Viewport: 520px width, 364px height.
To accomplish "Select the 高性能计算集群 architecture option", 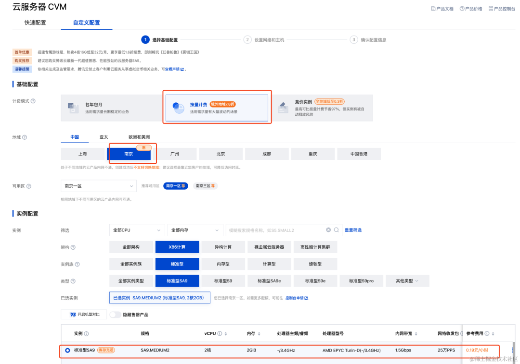I will tap(315, 247).
